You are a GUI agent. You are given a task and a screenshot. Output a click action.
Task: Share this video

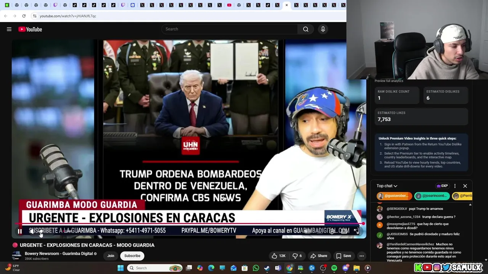319,256
